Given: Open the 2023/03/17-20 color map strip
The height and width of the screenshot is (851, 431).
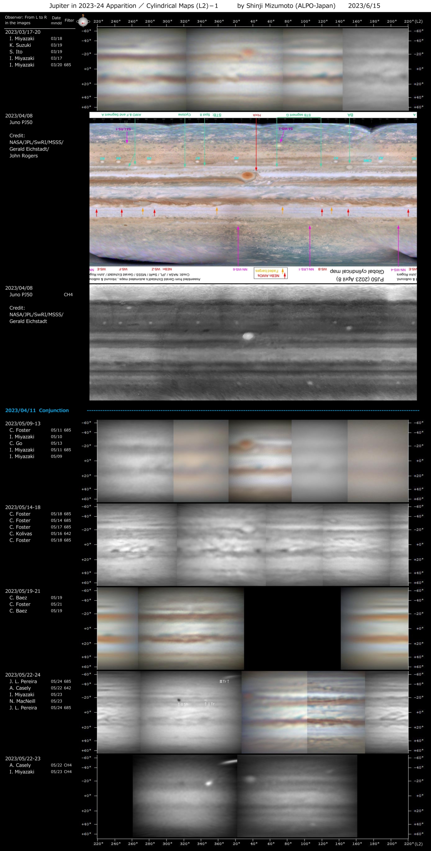Looking at the screenshot, I should 252,69.
